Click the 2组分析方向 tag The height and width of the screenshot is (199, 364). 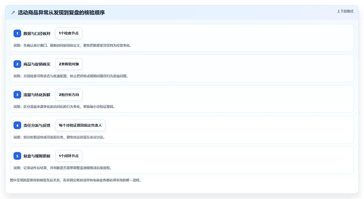coord(69,95)
